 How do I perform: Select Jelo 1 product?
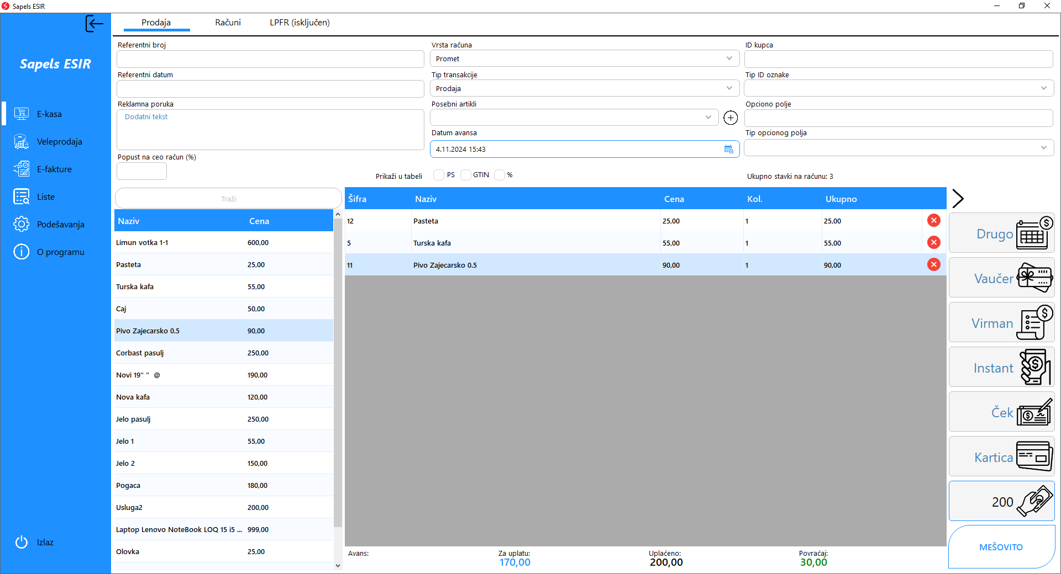[224, 441]
